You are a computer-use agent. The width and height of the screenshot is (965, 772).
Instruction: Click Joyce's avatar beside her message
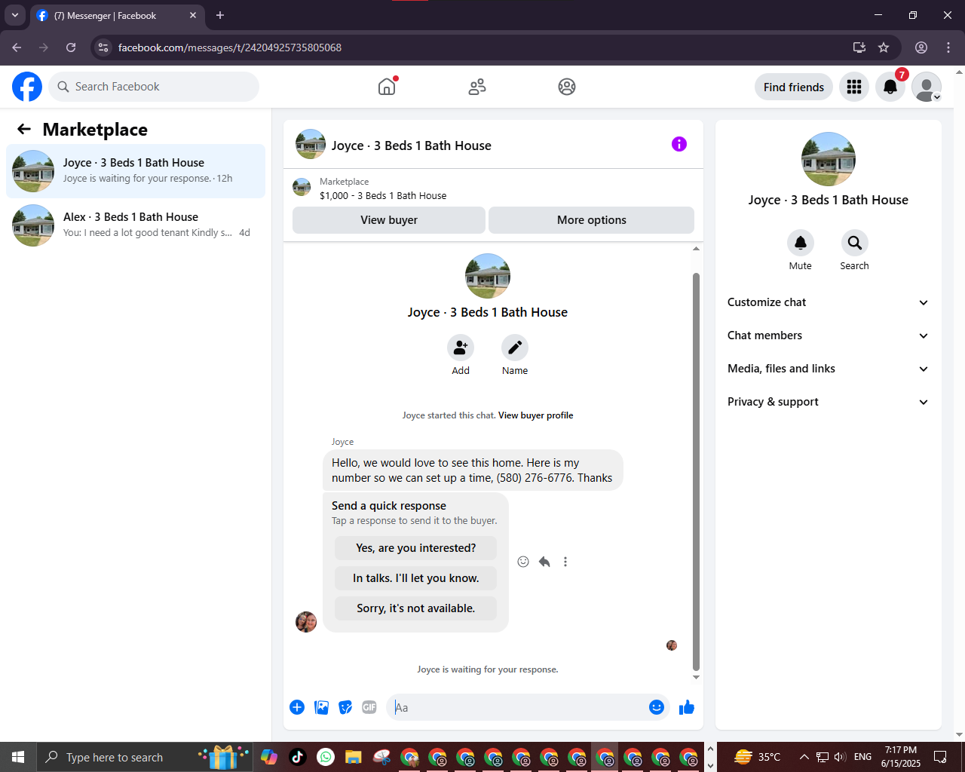click(306, 622)
